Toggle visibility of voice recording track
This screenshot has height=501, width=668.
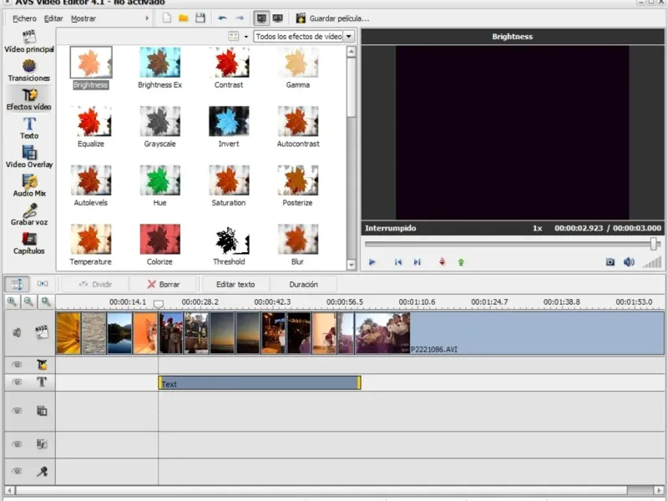[17, 471]
